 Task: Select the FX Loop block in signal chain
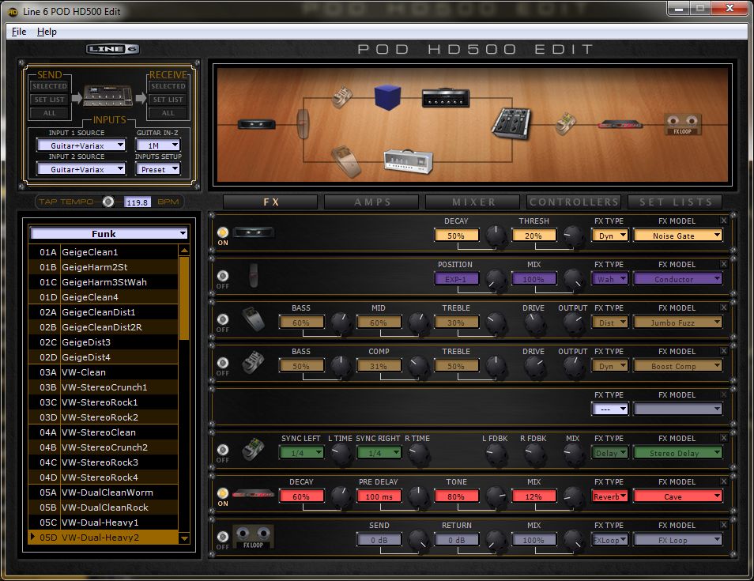point(682,125)
